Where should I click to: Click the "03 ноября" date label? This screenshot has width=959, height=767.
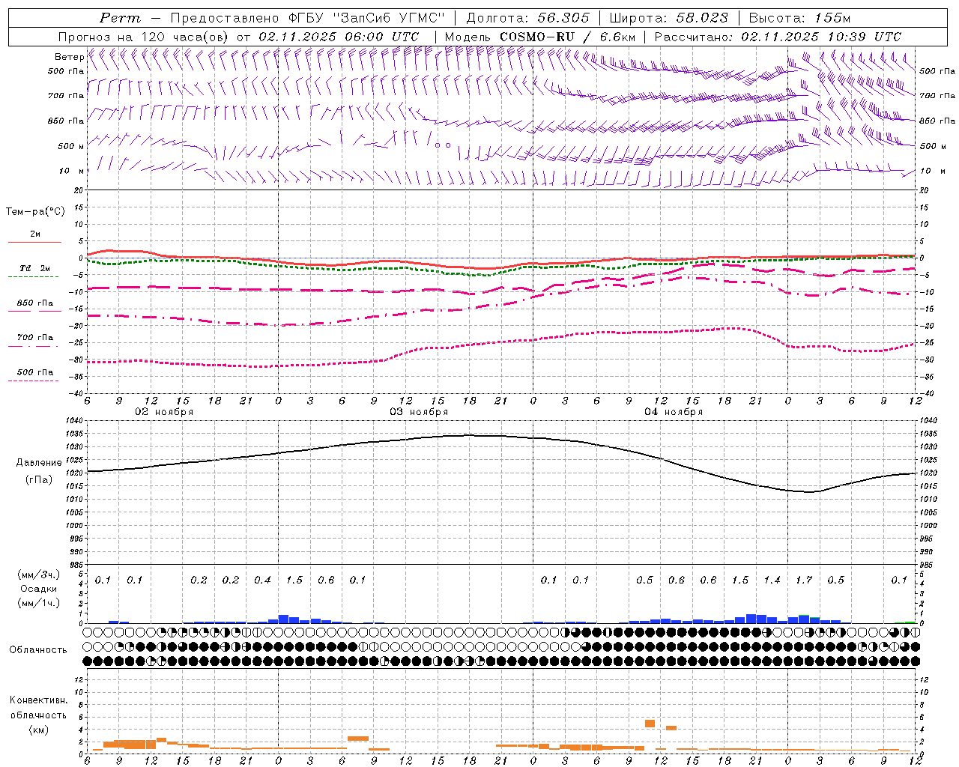[x=419, y=412]
